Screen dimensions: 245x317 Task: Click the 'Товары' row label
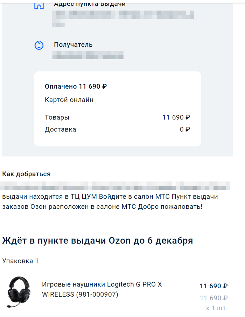pos(57,117)
